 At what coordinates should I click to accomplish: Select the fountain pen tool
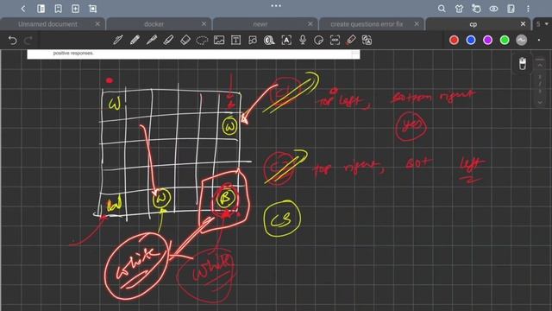click(x=118, y=41)
